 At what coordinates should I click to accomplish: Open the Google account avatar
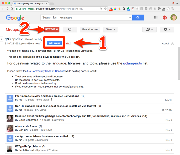tap(174, 18)
